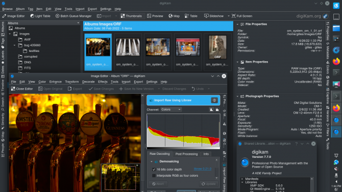
Task: Open the libraw 0.21.0 link
Action: (x=203, y=169)
